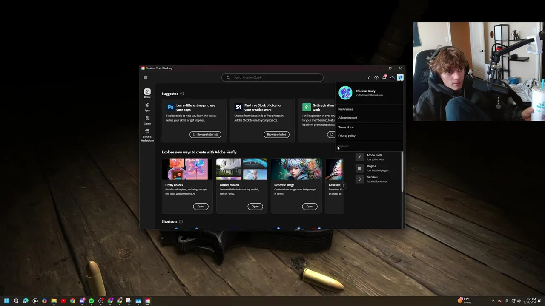545x306 pixels.
Task: Open Discord from the taskbar
Action: (82, 301)
